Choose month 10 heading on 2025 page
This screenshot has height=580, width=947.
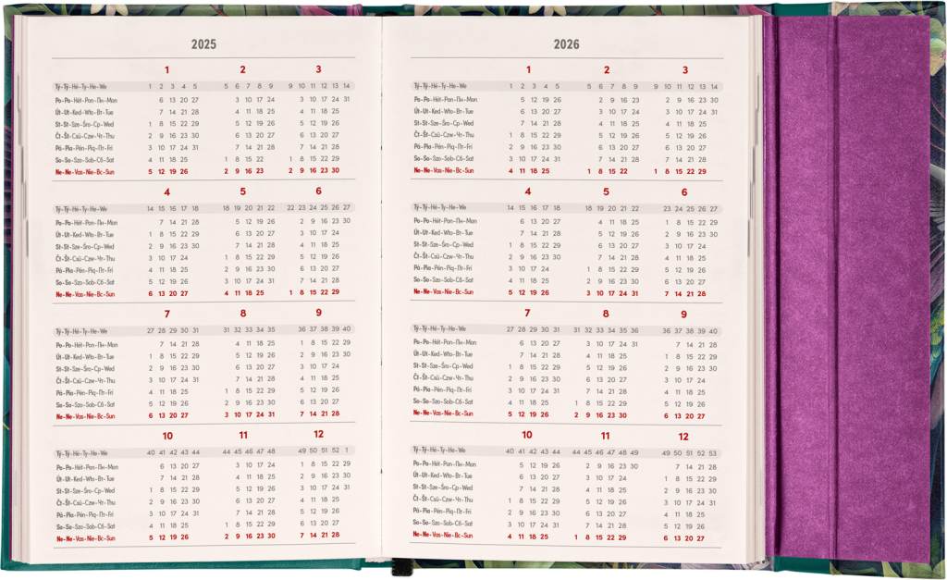[x=166, y=435]
